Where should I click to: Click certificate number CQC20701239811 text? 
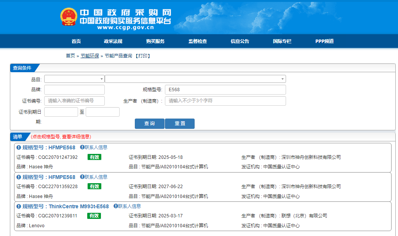(x=58, y=216)
